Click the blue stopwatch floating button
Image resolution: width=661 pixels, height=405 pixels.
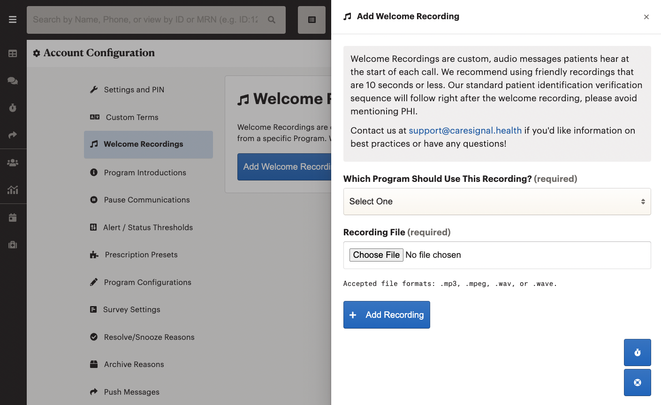pos(637,352)
